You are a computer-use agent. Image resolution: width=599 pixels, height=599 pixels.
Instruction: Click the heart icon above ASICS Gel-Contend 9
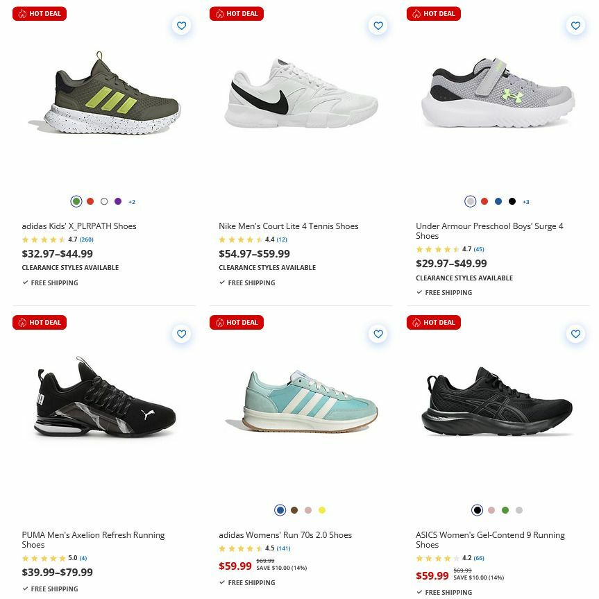(x=575, y=333)
